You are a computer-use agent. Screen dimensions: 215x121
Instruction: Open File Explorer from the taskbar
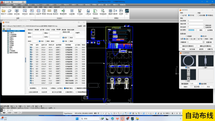[x=137, y=119]
